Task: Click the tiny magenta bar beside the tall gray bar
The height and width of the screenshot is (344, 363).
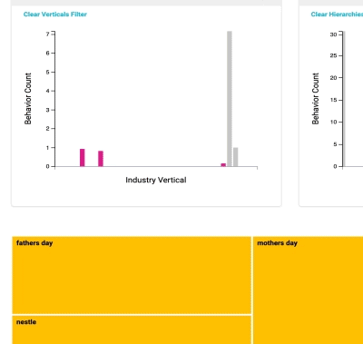Action: (223, 165)
